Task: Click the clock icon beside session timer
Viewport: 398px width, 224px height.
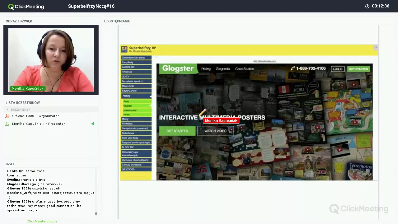Action: (367, 6)
